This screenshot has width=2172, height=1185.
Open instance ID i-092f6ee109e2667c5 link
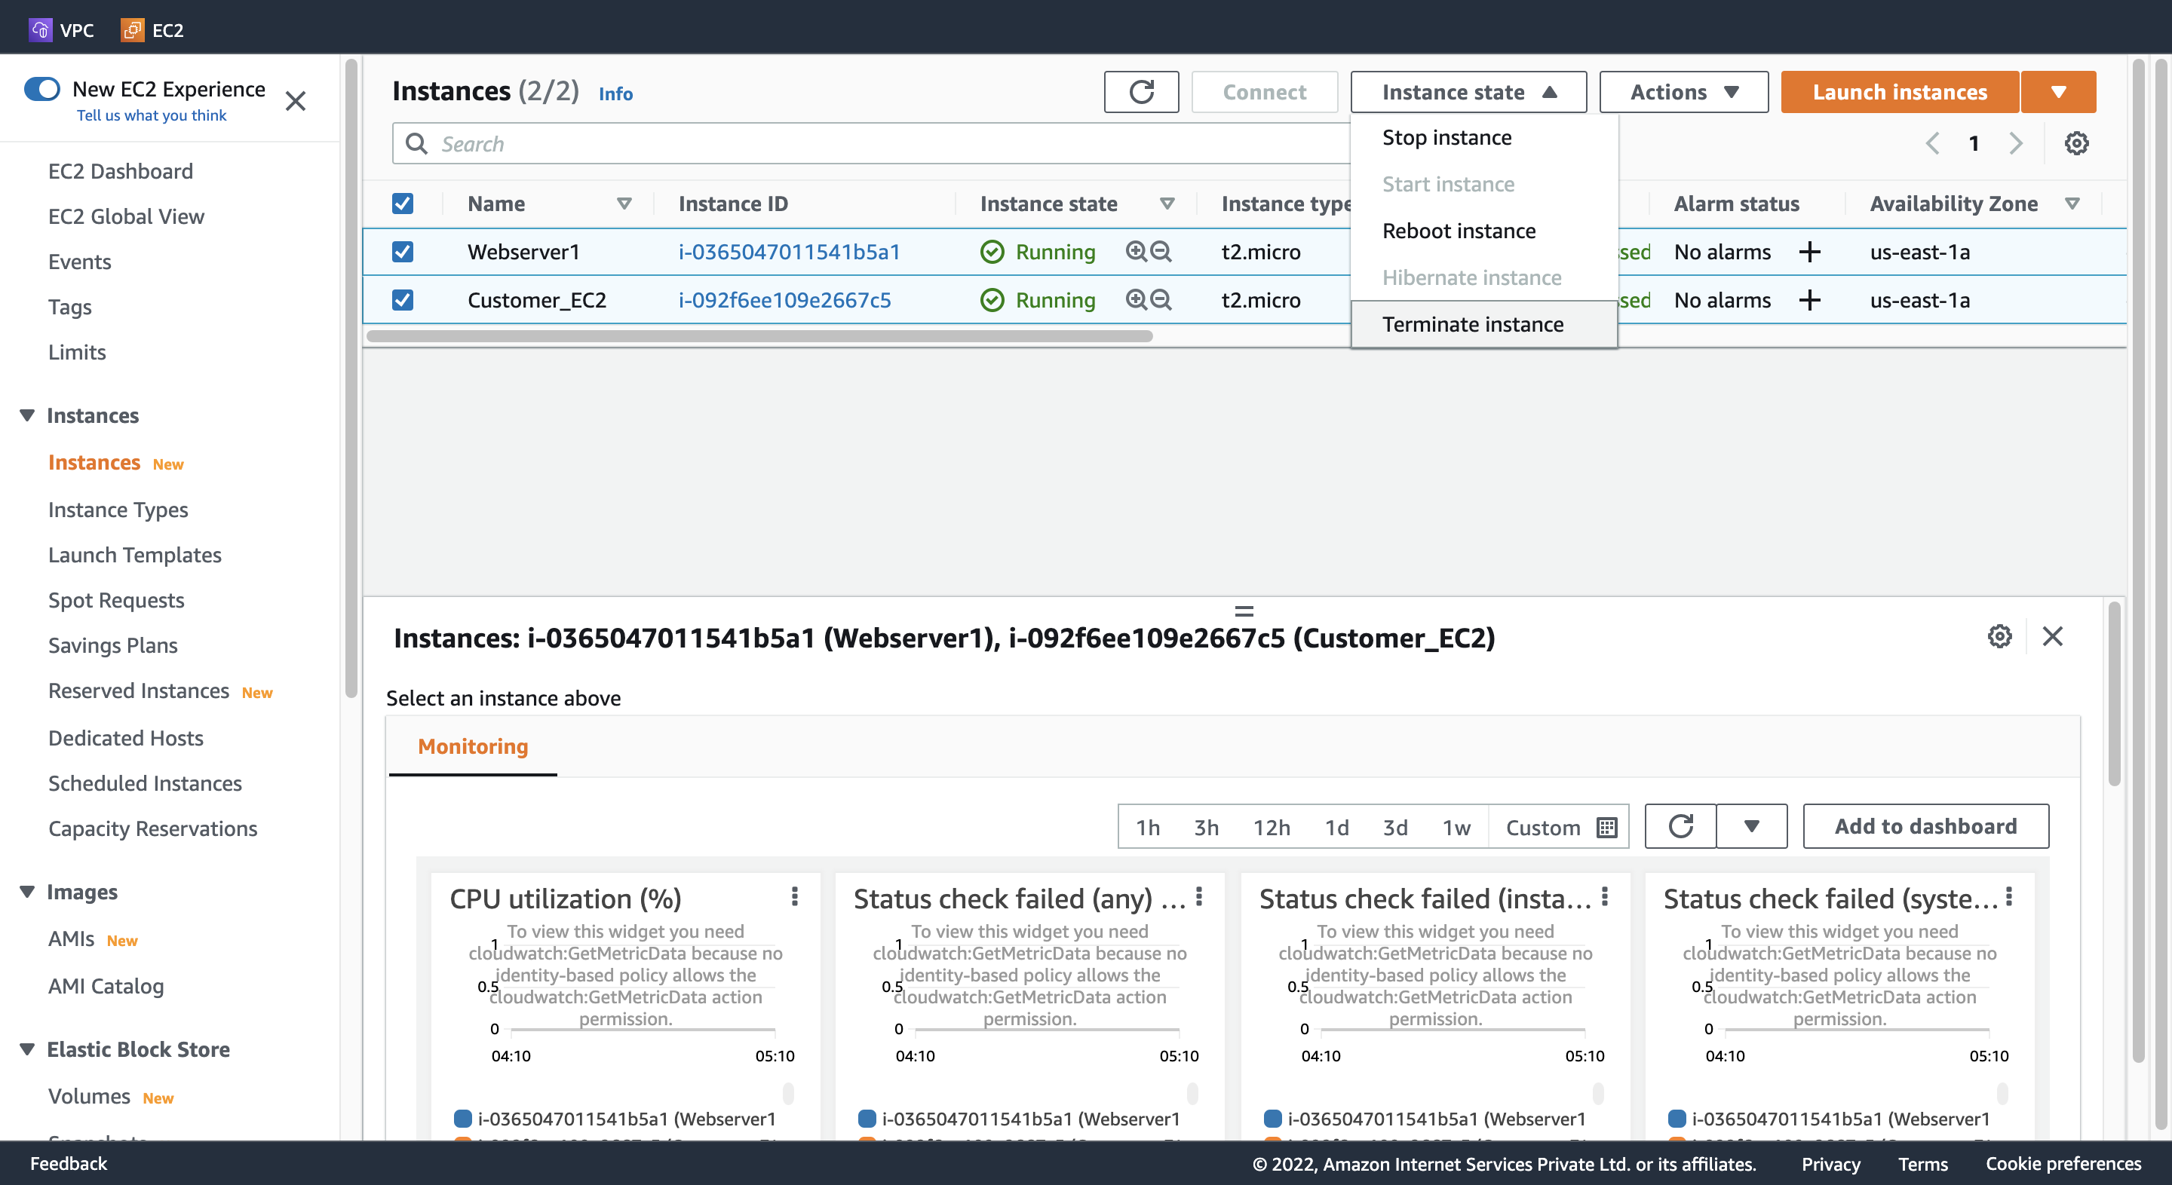tap(784, 300)
